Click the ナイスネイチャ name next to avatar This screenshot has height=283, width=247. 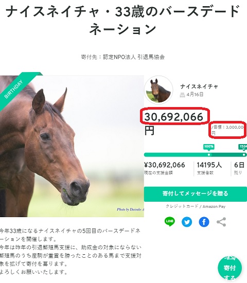pyautogui.click(x=199, y=86)
